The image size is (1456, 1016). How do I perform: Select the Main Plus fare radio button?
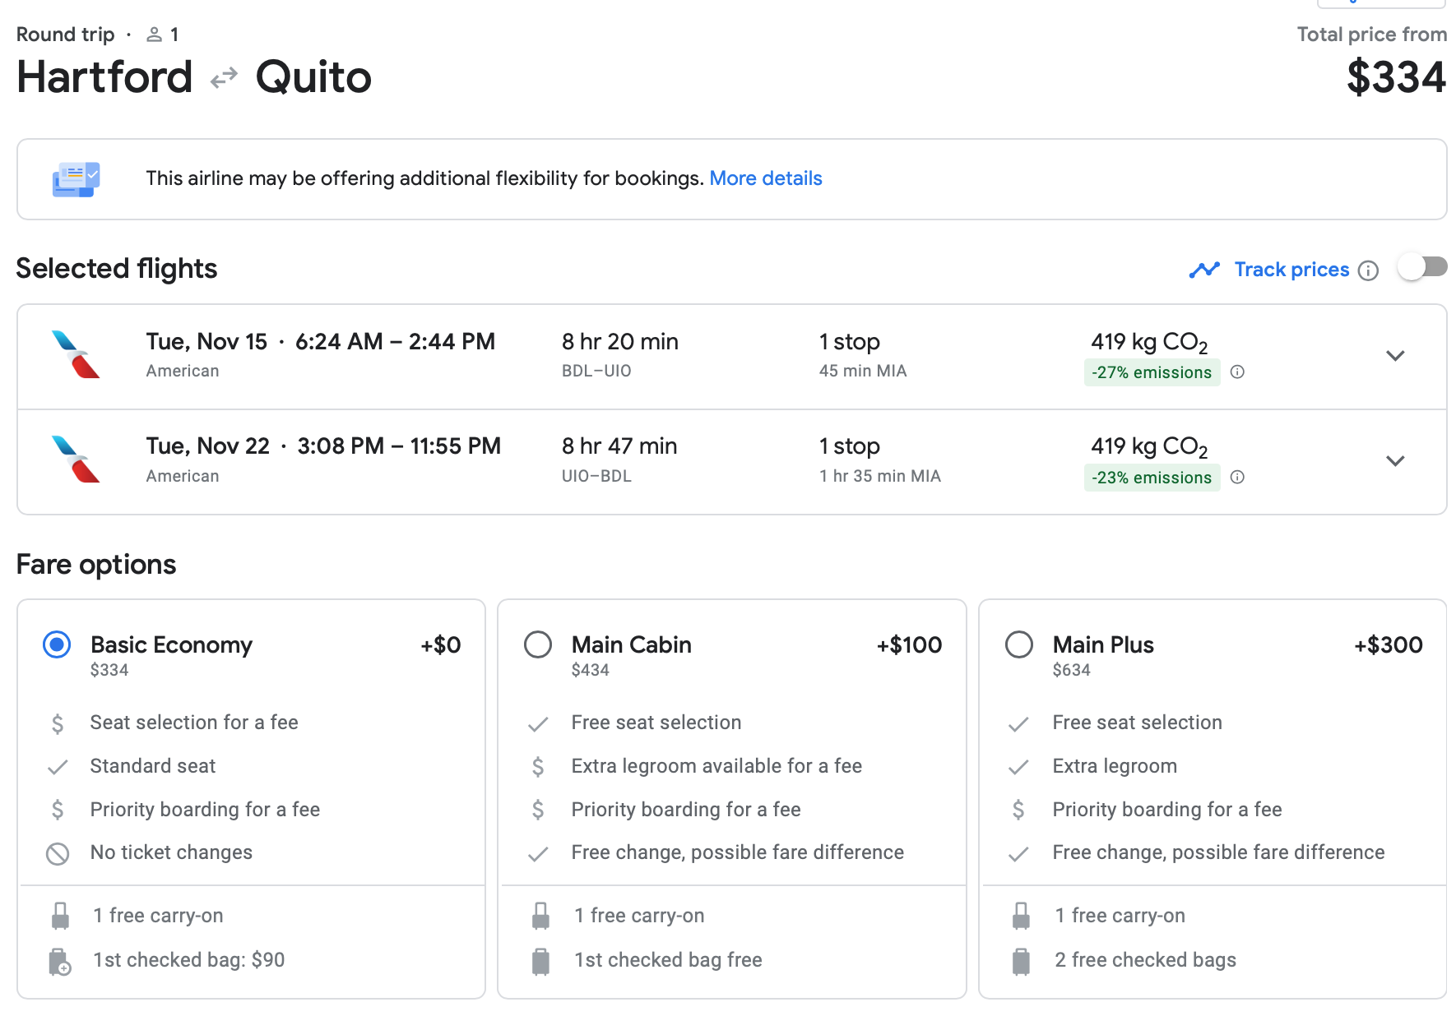click(x=1019, y=644)
